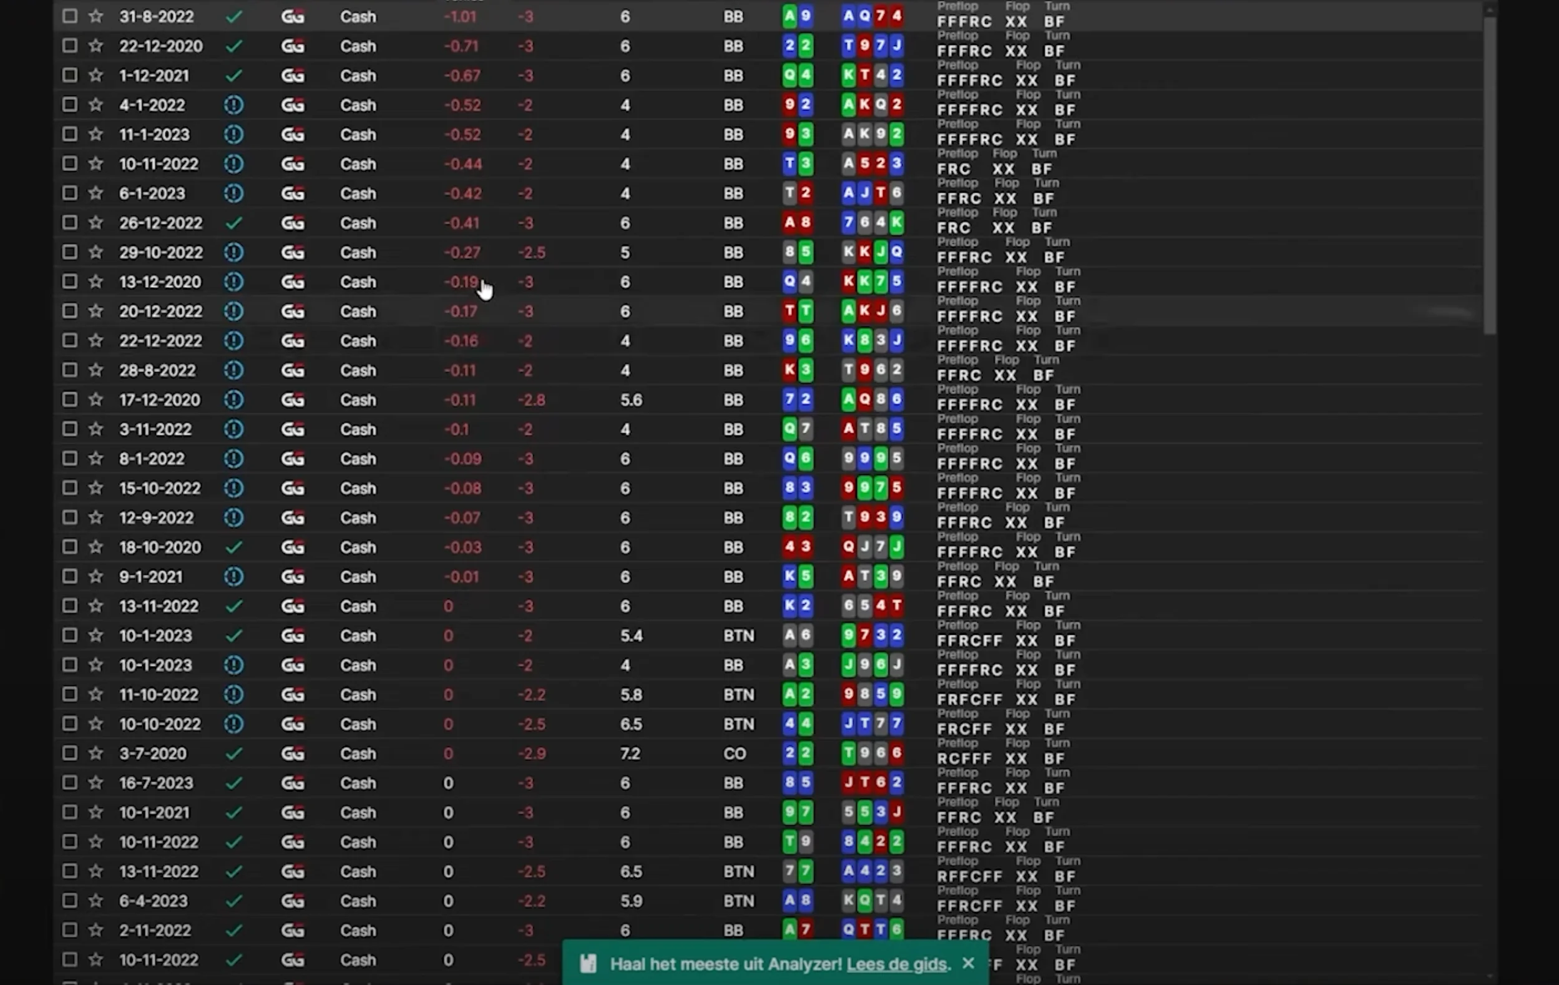The width and height of the screenshot is (1559, 985).
Task: Check the box beside the 18-10-2020 hand
Action: click(69, 547)
